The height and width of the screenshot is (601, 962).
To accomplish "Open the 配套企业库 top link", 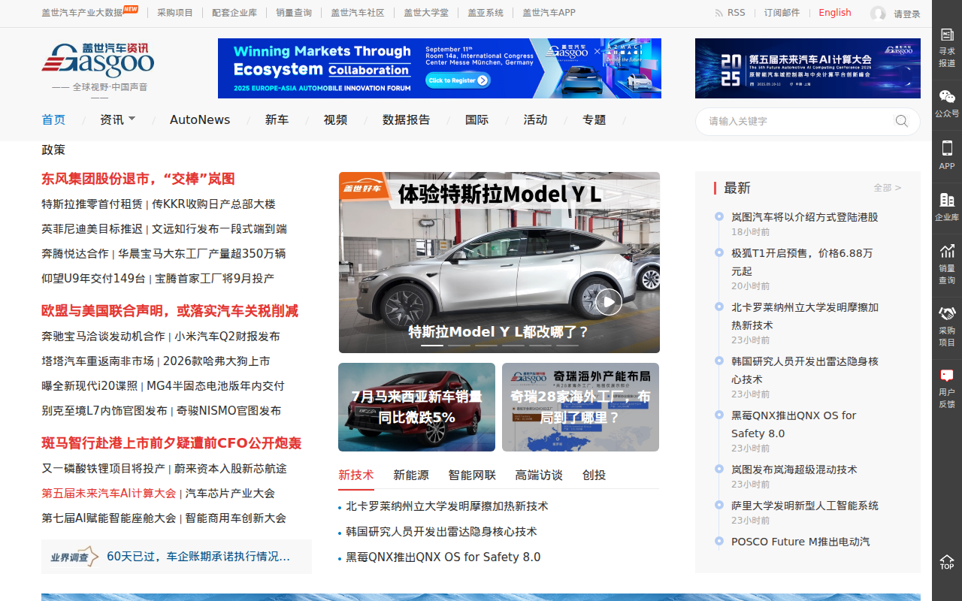I will click(234, 13).
